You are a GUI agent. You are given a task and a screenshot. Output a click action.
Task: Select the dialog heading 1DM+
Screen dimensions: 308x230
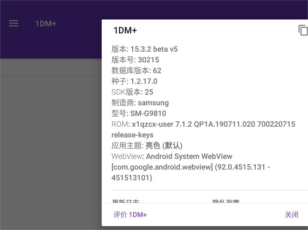point(125,30)
